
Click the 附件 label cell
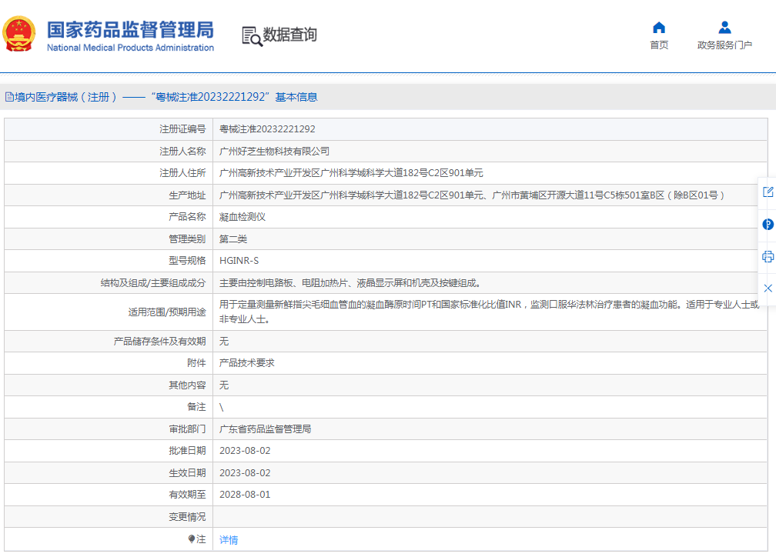pyautogui.click(x=109, y=362)
